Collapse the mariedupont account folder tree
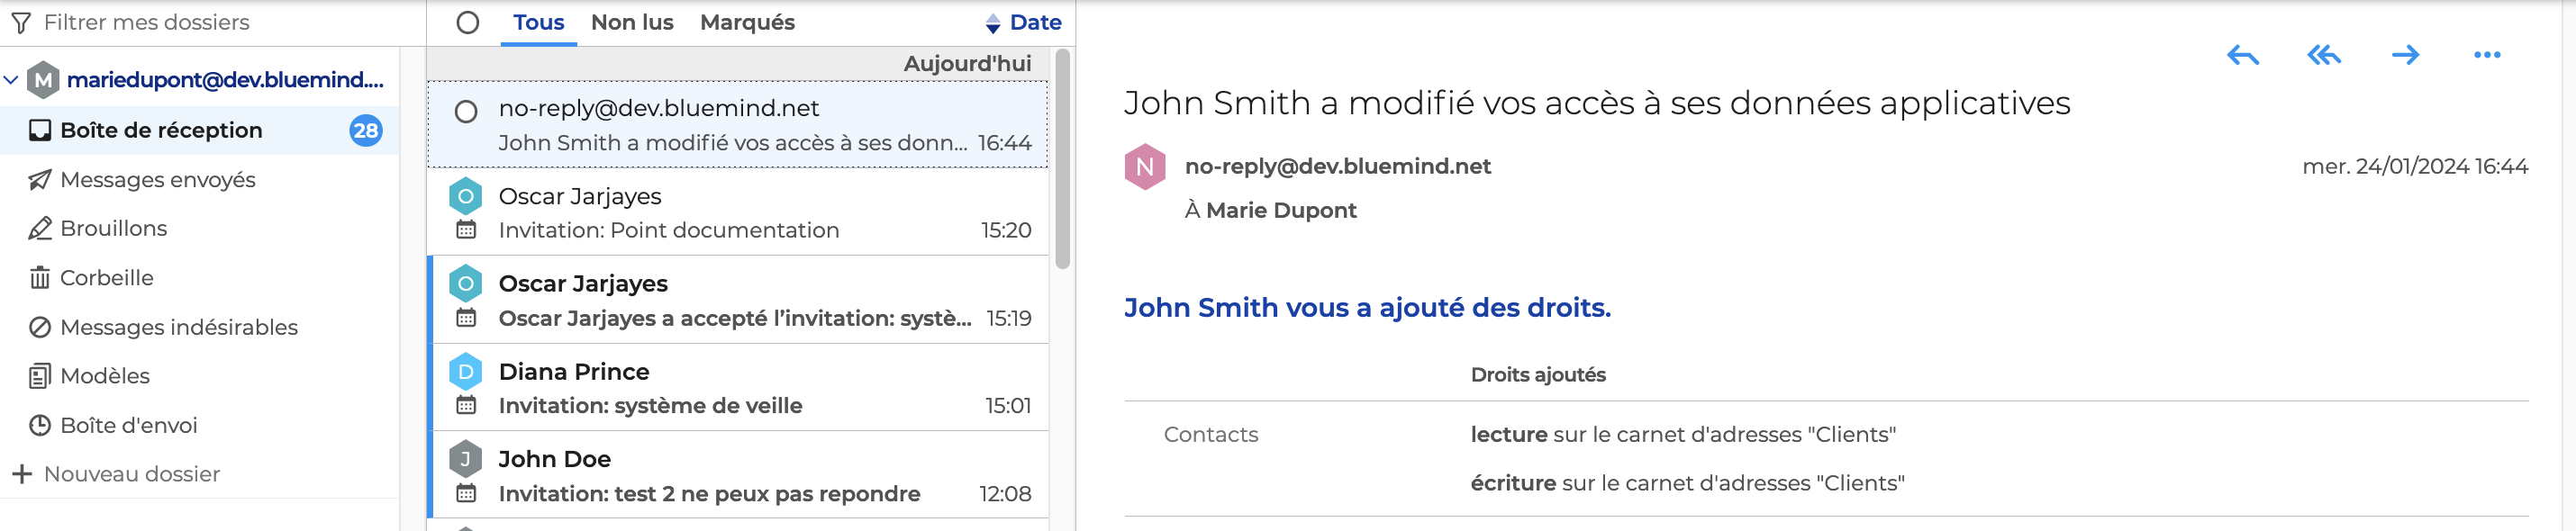Viewport: 2576px width, 531px height. click(11, 80)
